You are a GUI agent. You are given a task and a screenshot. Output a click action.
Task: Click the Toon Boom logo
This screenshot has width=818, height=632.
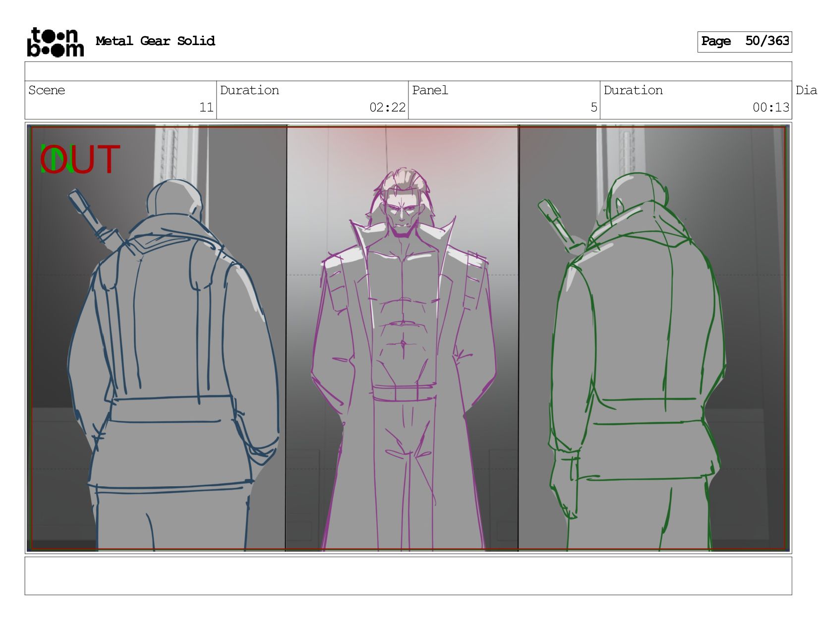tap(55, 42)
